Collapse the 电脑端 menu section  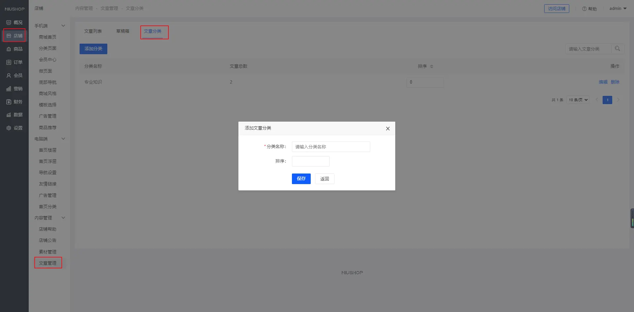(x=63, y=139)
